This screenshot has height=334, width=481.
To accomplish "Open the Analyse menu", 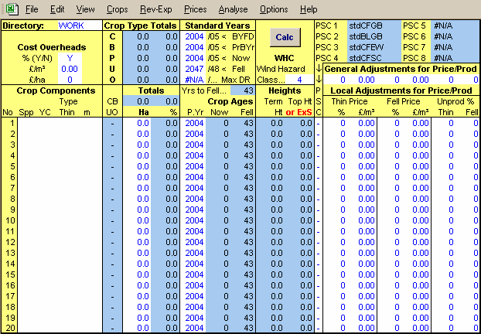I will coord(233,9).
